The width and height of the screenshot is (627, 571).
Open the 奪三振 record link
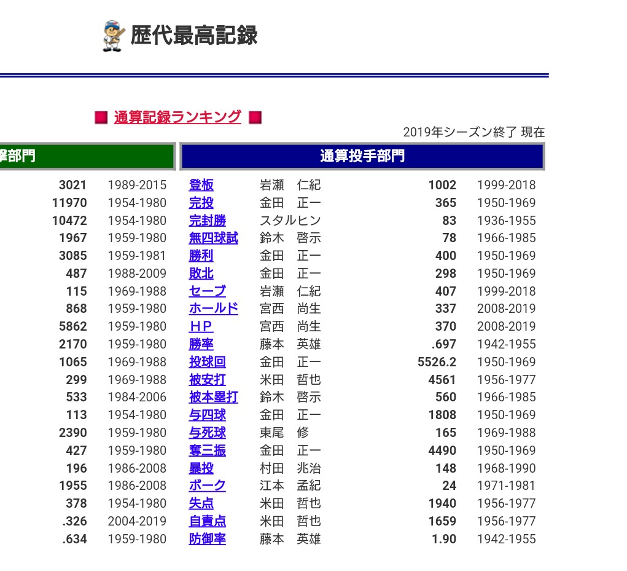click(x=208, y=450)
